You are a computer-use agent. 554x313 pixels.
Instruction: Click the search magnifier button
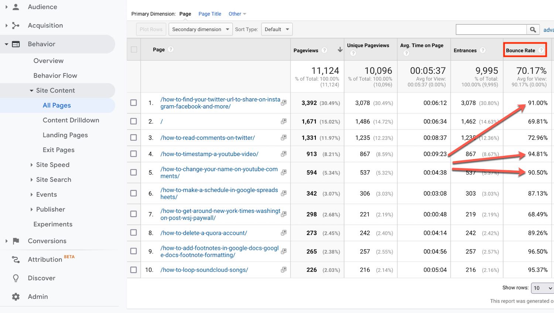click(x=533, y=30)
